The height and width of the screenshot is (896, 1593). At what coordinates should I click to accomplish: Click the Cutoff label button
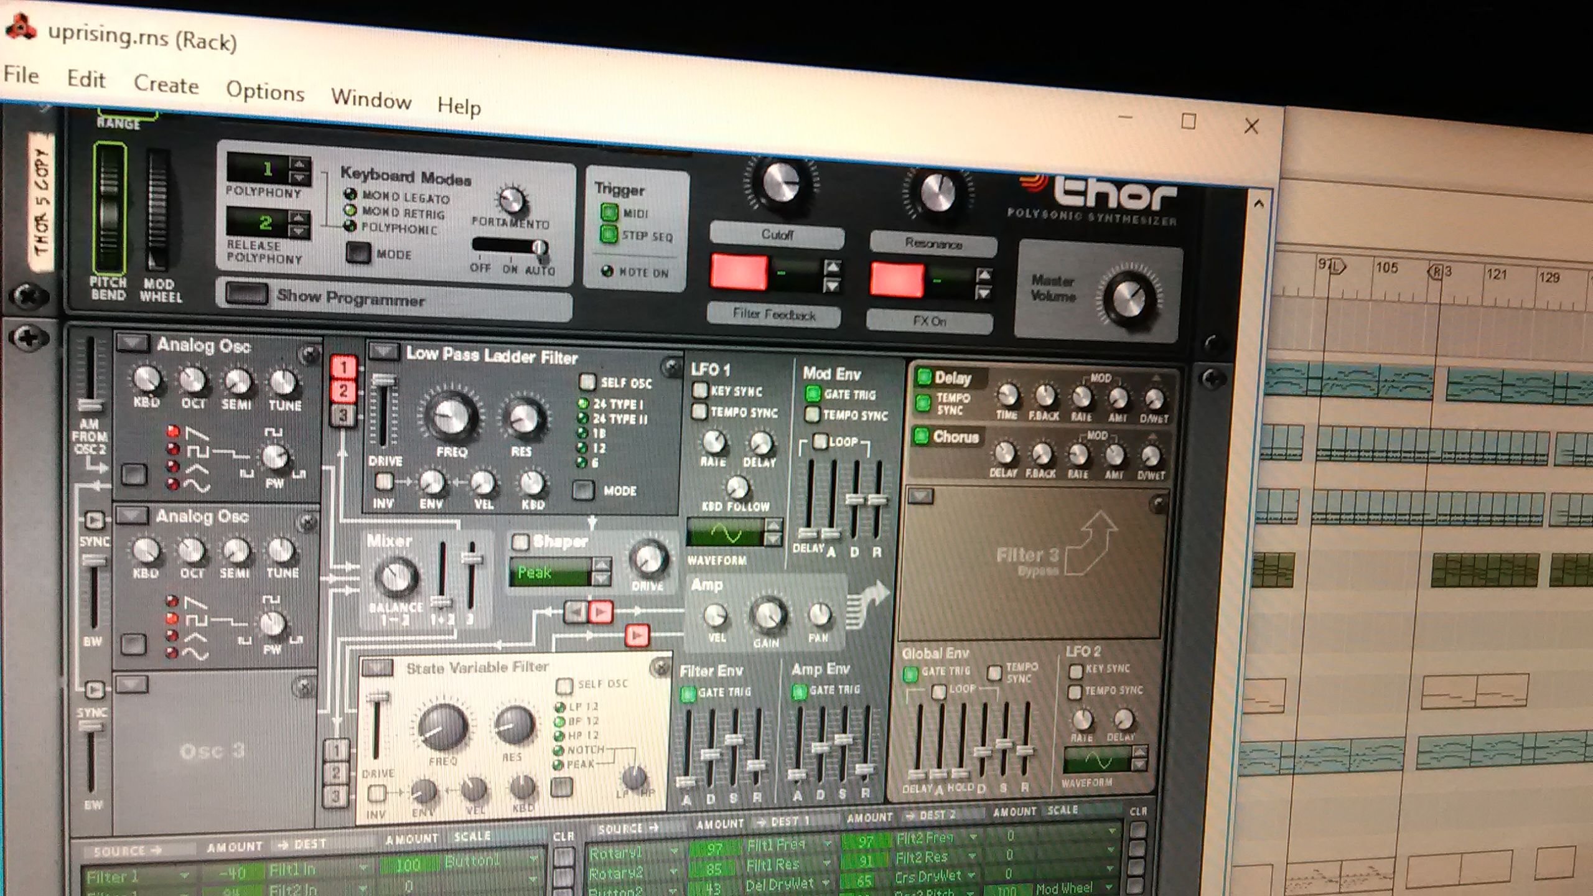click(777, 235)
